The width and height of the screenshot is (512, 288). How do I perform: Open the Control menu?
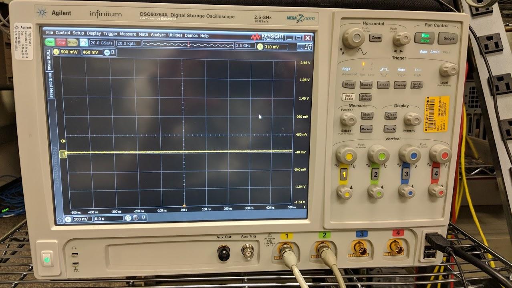click(x=62, y=33)
